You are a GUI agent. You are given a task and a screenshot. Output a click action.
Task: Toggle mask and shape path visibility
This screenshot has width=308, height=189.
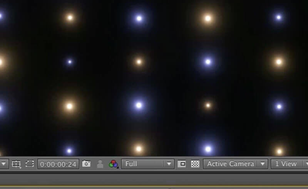click(x=30, y=164)
